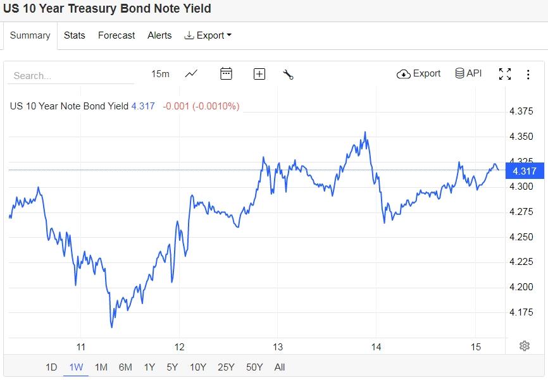Open chart settings gear icon
The height and width of the screenshot is (380, 548).
pyautogui.click(x=524, y=346)
